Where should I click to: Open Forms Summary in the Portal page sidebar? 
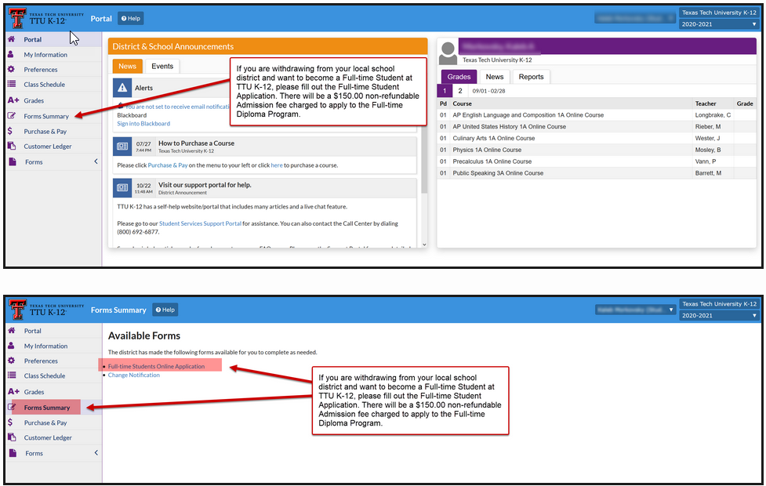click(46, 116)
